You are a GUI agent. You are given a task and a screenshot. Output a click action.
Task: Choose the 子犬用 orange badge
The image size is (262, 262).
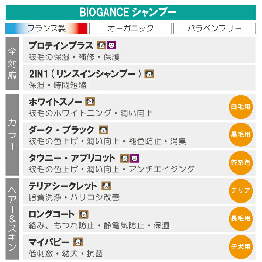pos(241,247)
